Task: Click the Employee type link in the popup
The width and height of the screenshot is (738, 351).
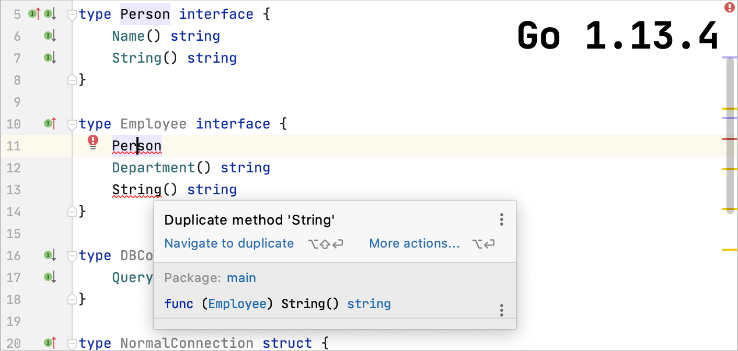Action: click(238, 304)
